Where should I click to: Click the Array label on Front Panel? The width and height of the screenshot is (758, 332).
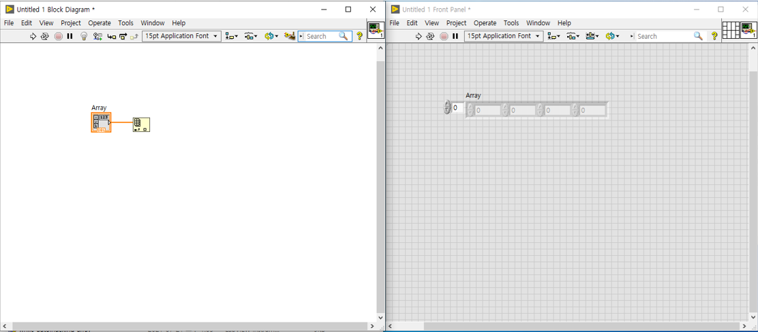coord(473,95)
